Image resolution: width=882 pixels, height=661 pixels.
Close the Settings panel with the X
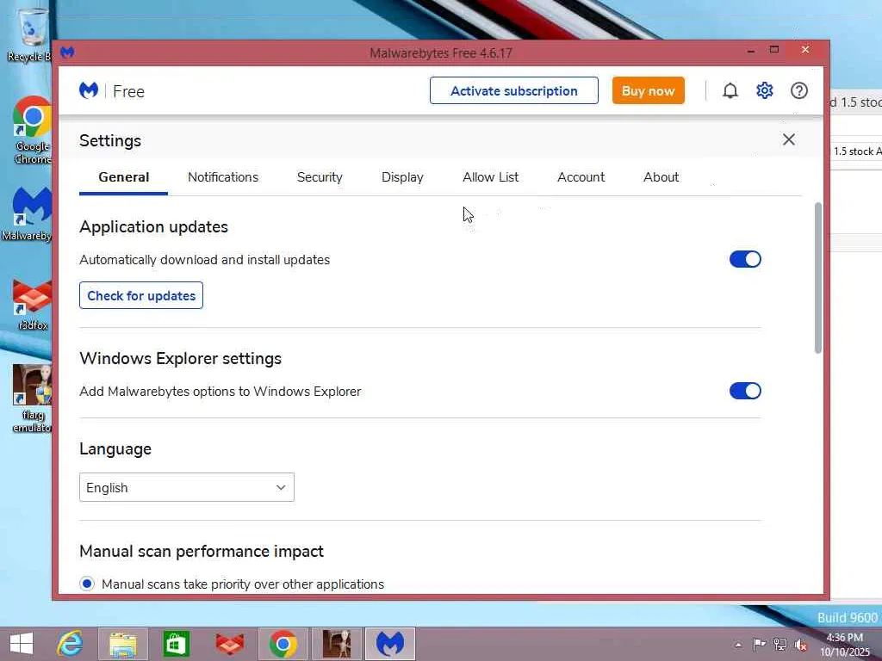[789, 139]
